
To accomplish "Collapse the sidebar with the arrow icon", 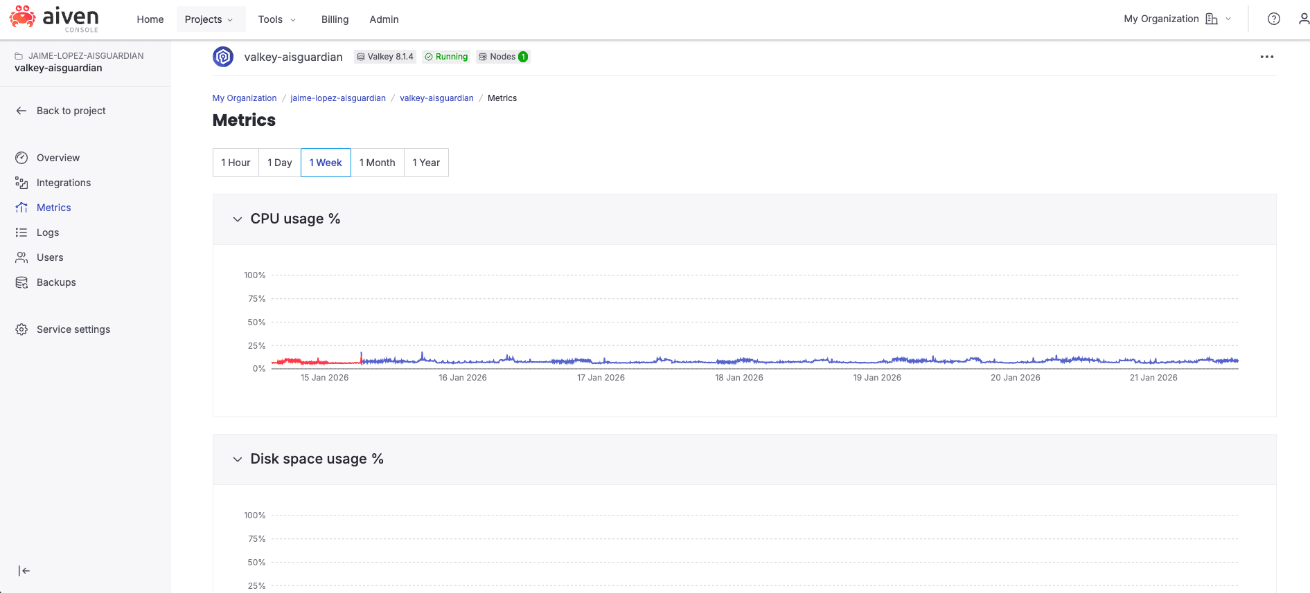I will [24, 571].
